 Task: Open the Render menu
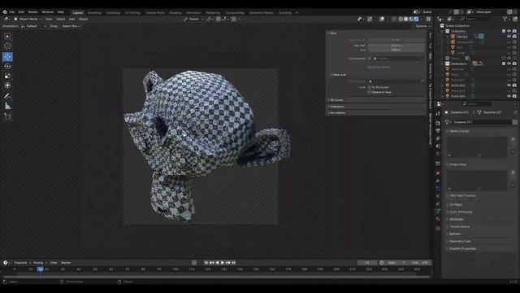pos(32,12)
